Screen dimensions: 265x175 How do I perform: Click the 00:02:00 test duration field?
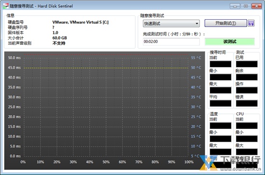(x=171, y=41)
